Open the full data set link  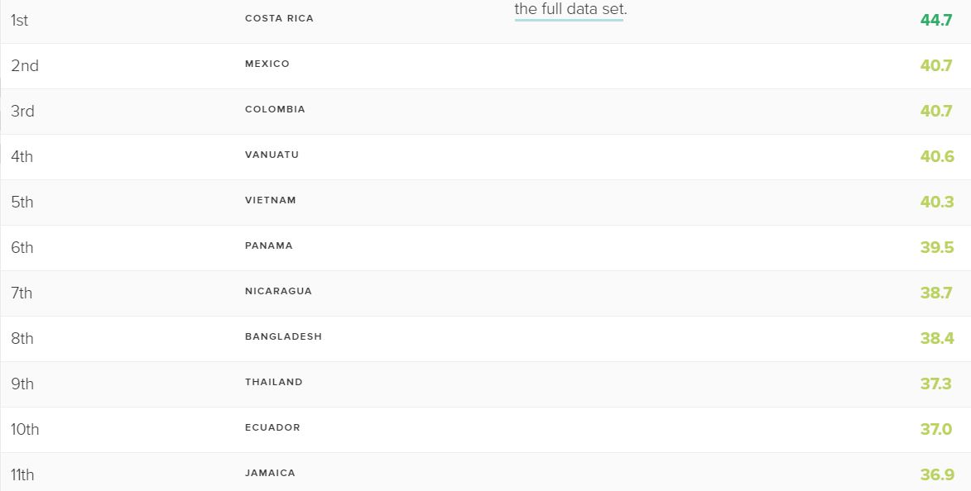coord(570,10)
